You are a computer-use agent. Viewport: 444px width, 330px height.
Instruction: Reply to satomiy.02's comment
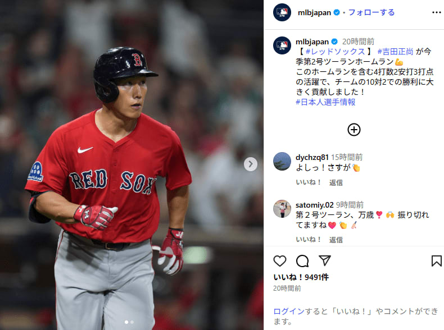336,240
